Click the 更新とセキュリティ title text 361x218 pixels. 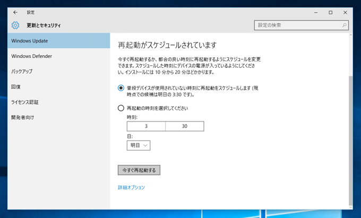(x=44, y=25)
